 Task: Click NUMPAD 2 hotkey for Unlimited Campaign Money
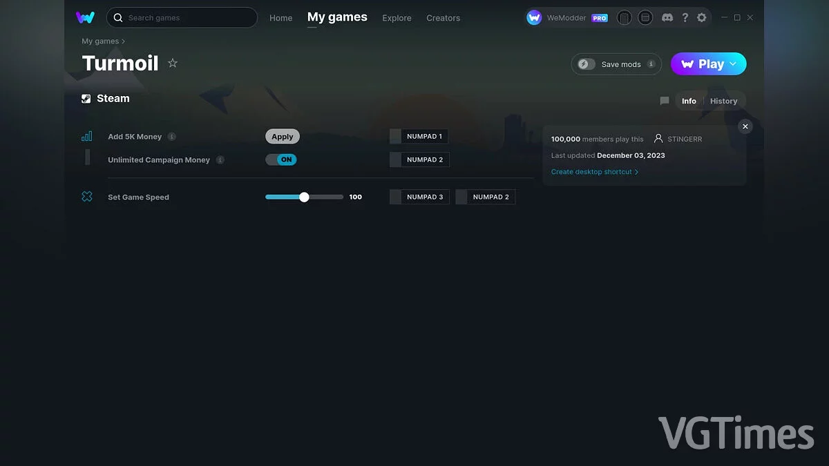(x=419, y=159)
